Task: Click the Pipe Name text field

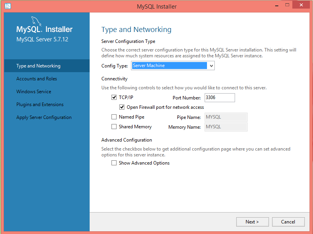Action: pyautogui.click(x=226, y=117)
